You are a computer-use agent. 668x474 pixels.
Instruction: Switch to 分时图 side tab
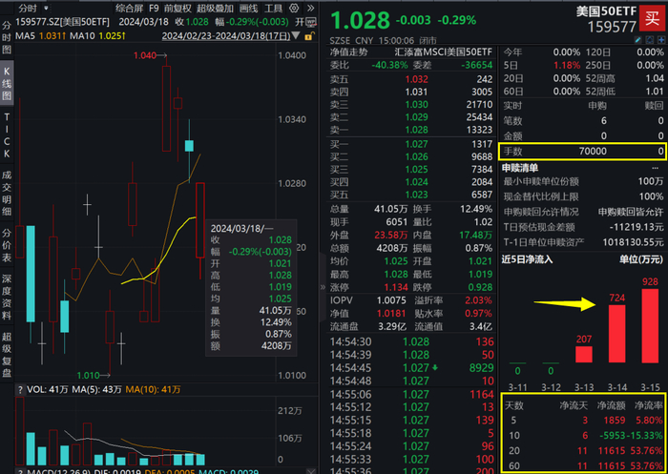click(x=7, y=37)
